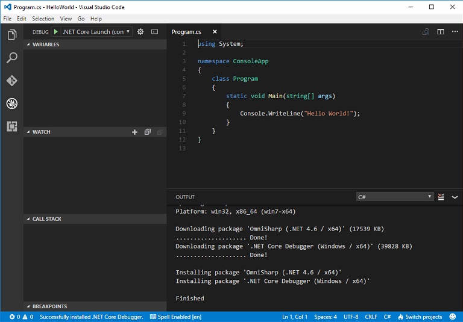This screenshot has width=463, height=322.
Task: Click Ln 1, Col 1 in status bar
Action: click(295, 317)
